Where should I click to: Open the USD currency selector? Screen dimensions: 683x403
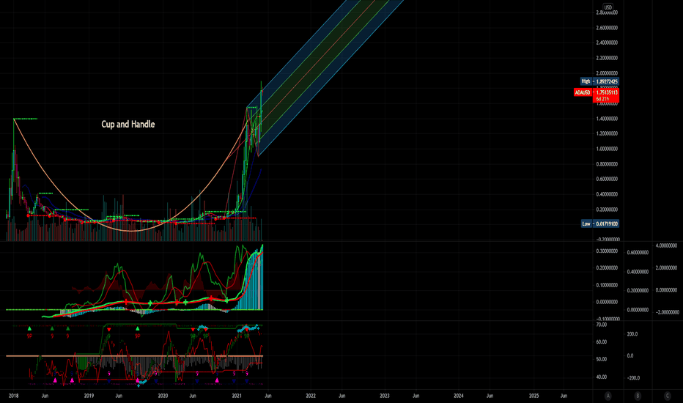pyautogui.click(x=608, y=7)
